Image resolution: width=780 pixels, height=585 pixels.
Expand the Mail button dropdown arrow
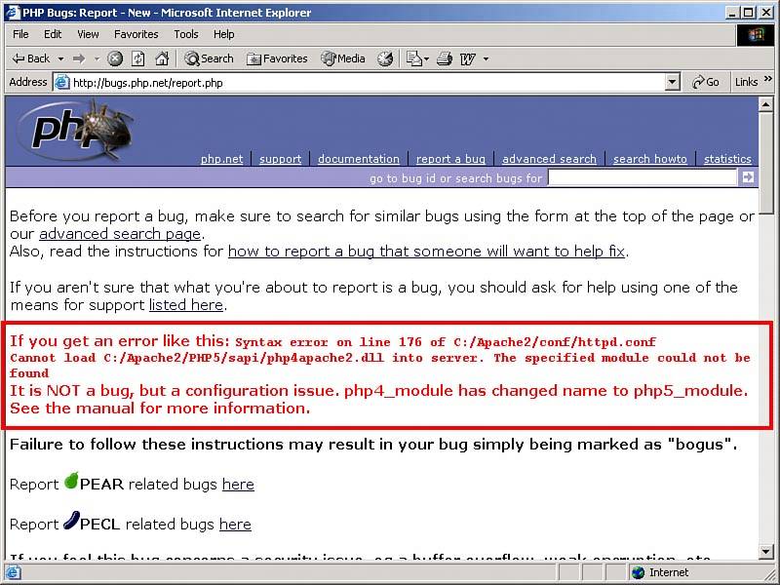pyautogui.click(x=426, y=58)
